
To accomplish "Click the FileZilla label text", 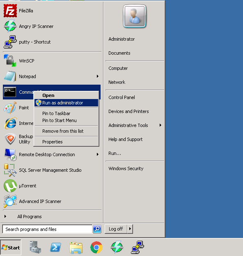I will tap(26, 11).
